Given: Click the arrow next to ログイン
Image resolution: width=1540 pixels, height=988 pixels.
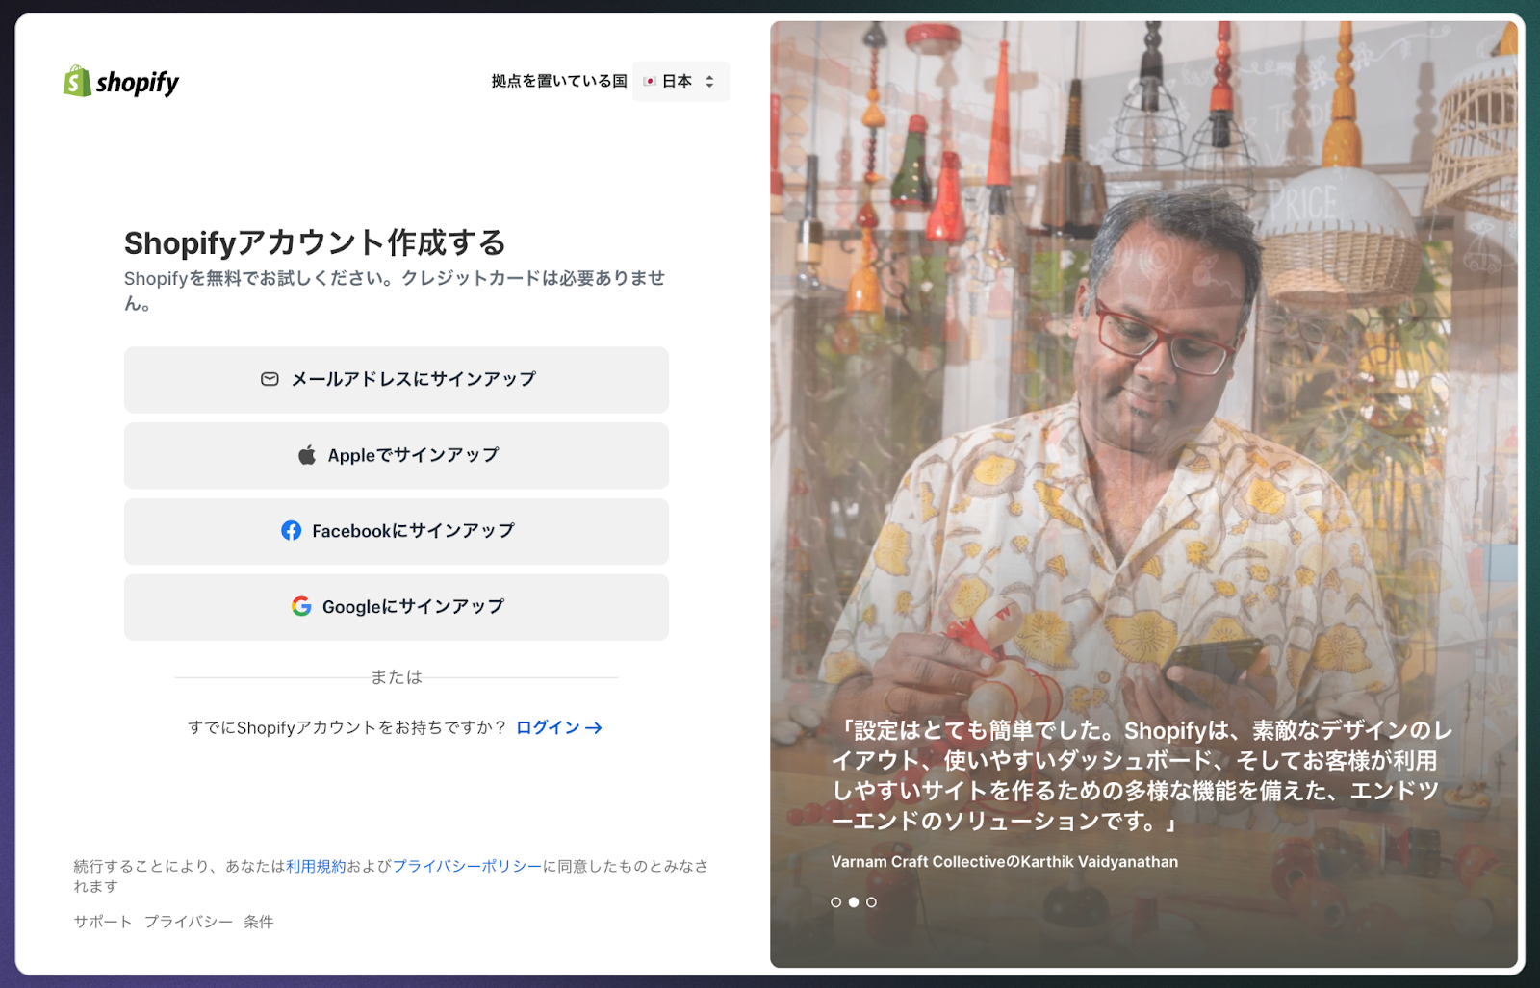Looking at the screenshot, I should [x=594, y=728].
